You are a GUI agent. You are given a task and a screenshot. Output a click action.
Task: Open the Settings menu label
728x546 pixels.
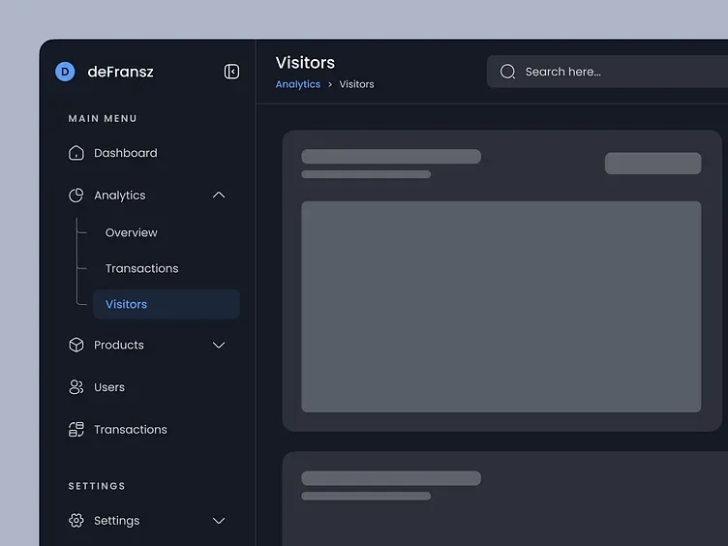pos(116,521)
